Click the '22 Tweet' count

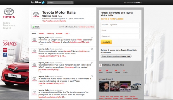pyautogui.click(x=101, y=71)
